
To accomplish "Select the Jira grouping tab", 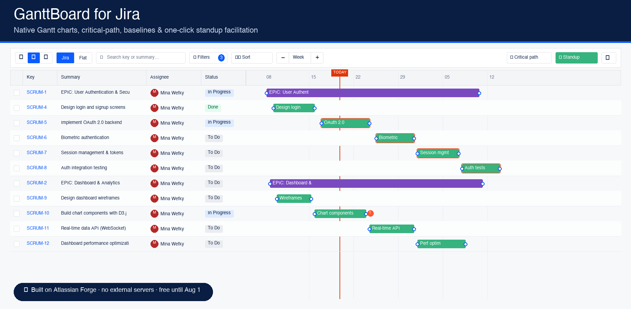I will click(65, 58).
